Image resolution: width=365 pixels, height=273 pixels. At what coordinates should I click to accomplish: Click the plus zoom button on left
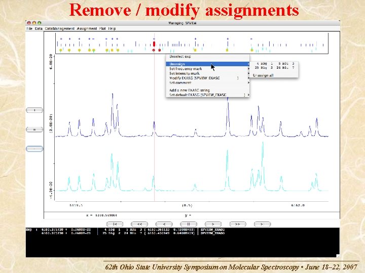(34, 110)
